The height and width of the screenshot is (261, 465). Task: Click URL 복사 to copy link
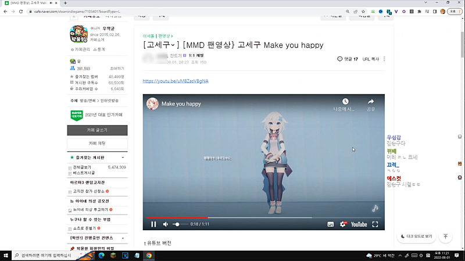(371, 59)
